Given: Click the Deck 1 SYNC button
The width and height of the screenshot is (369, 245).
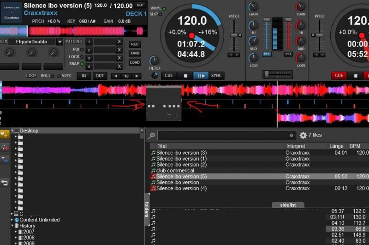Looking at the screenshot, I should click(216, 76).
